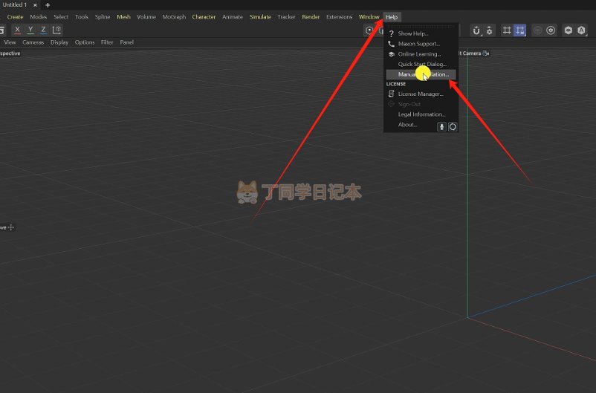Click the coordinate system icon beside Z

[57, 30]
